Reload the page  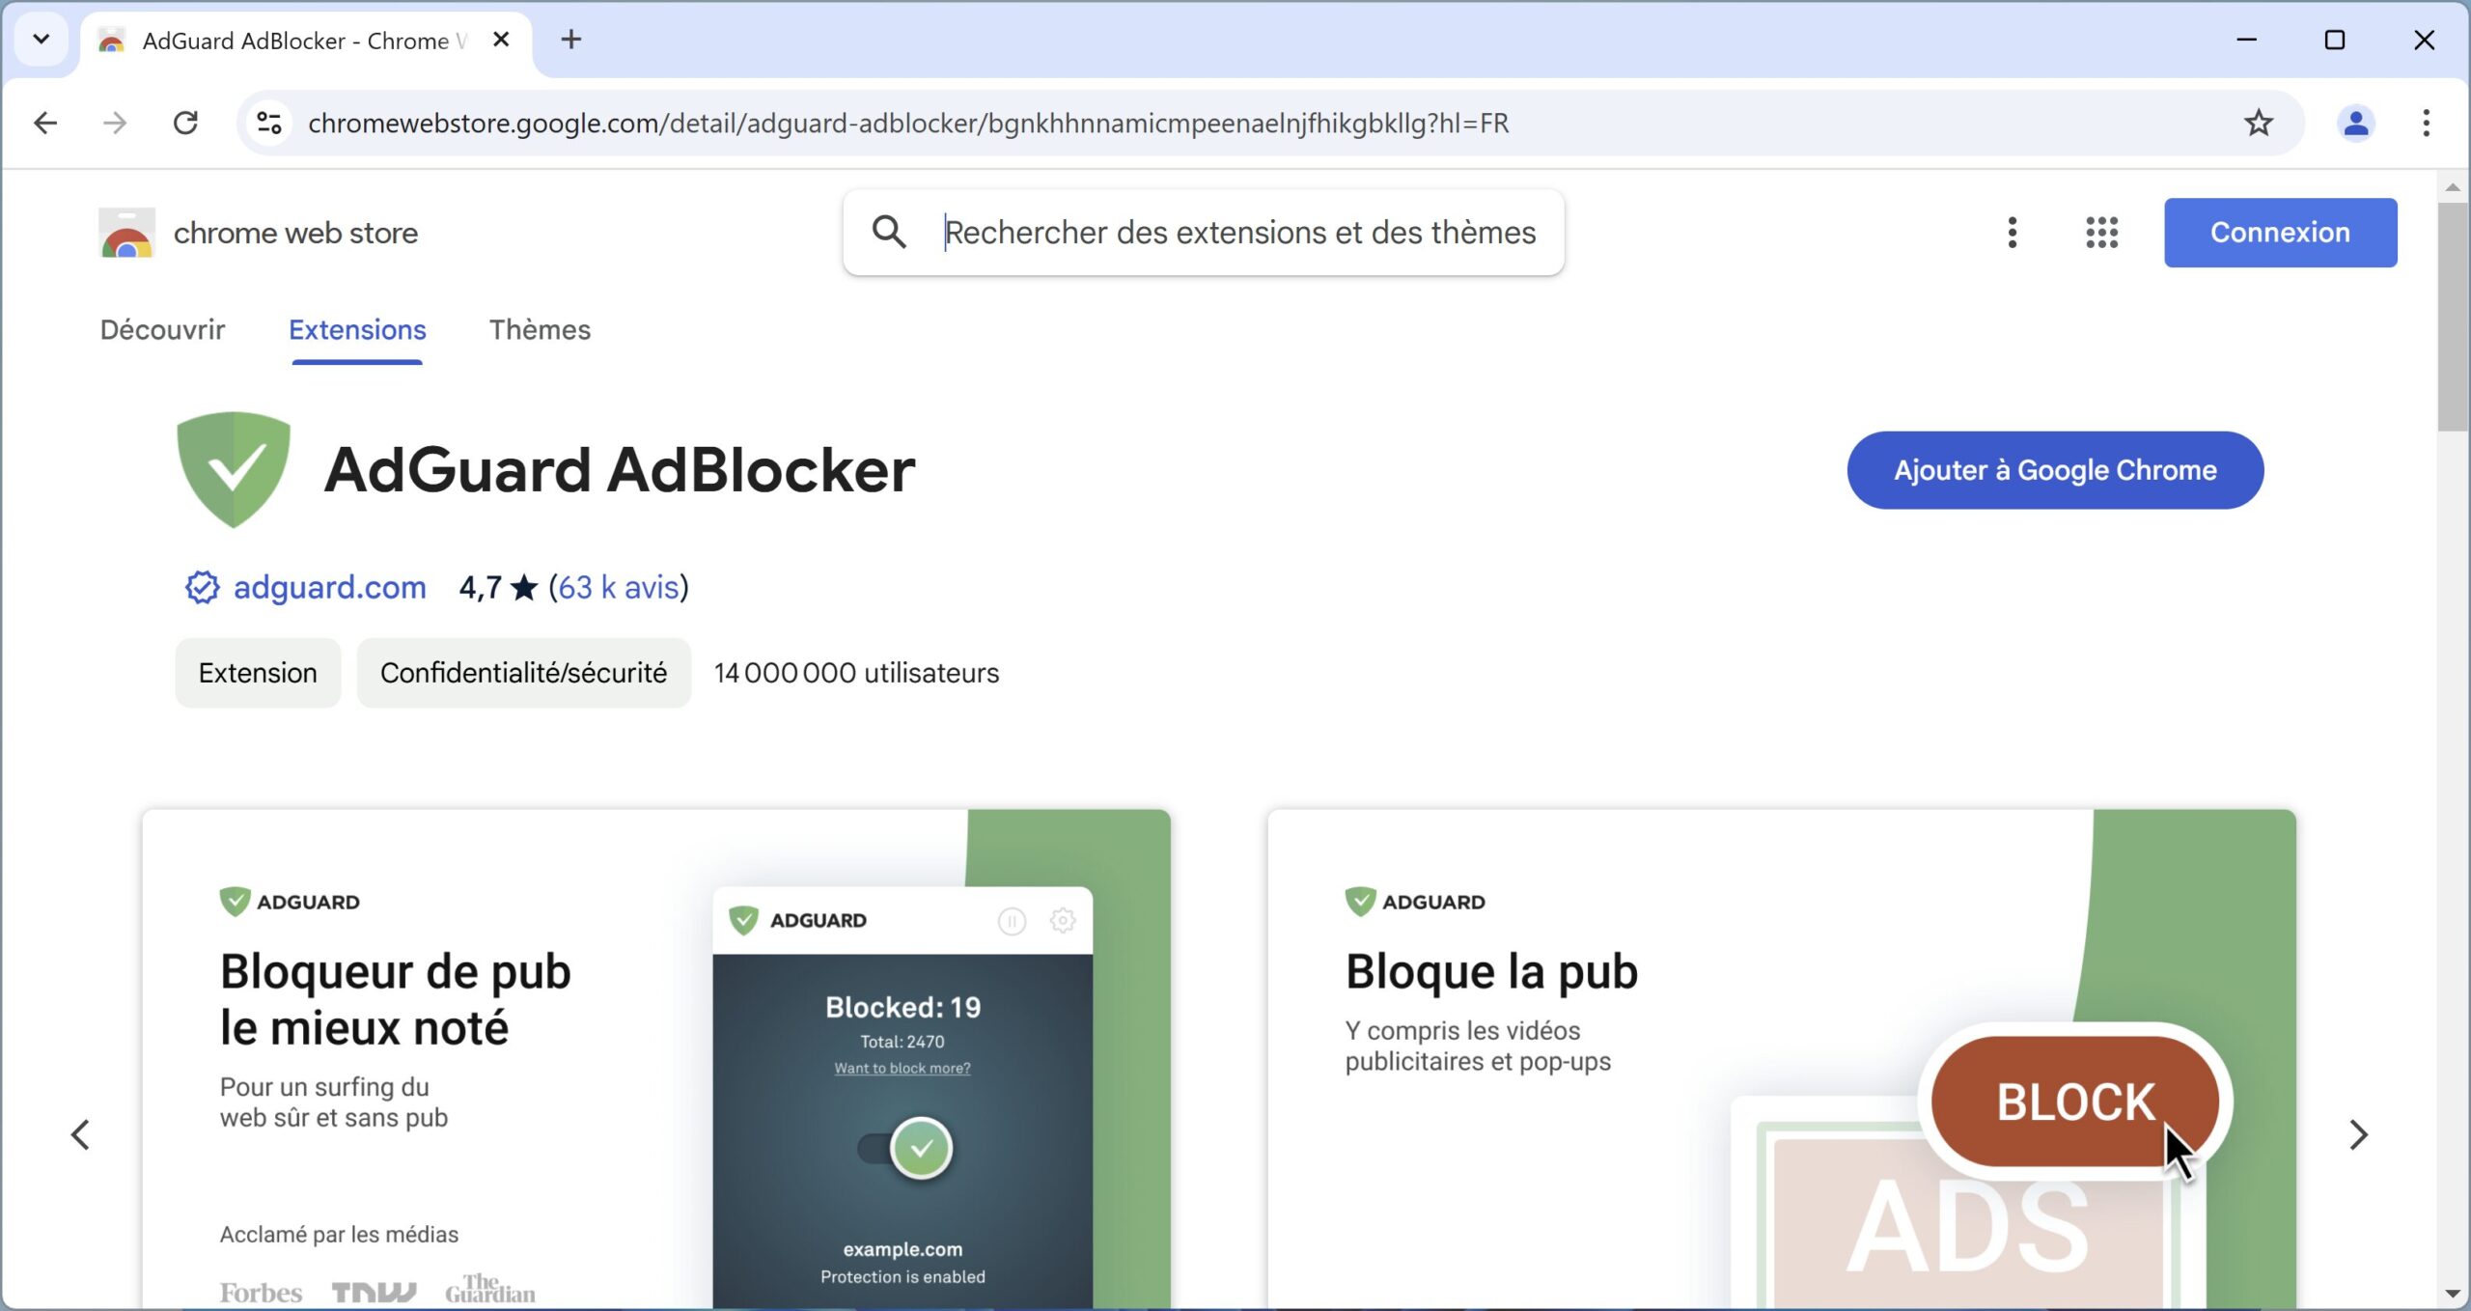(x=185, y=123)
